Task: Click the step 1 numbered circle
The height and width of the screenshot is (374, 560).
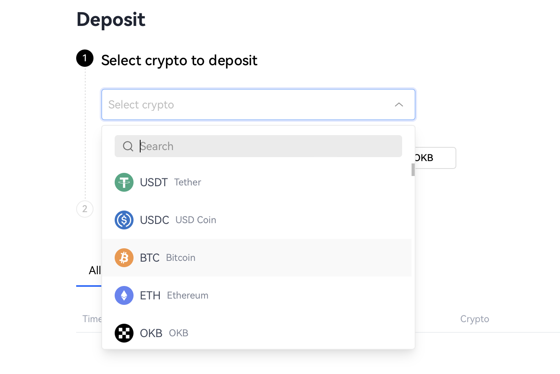Action: tap(84, 58)
